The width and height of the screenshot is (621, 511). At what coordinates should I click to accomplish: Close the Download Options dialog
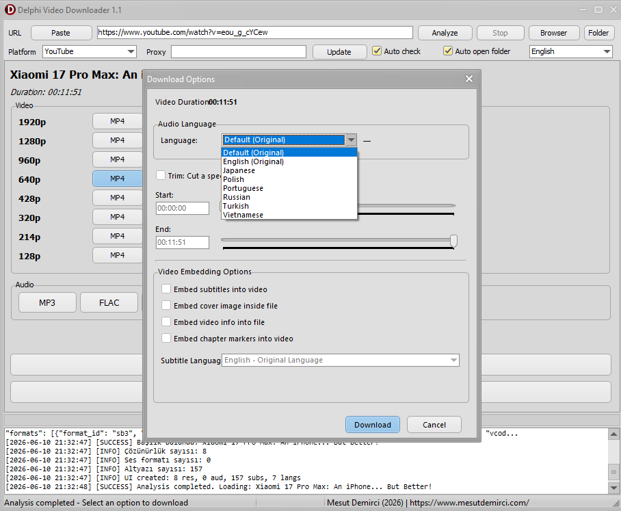(x=469, y=79)
